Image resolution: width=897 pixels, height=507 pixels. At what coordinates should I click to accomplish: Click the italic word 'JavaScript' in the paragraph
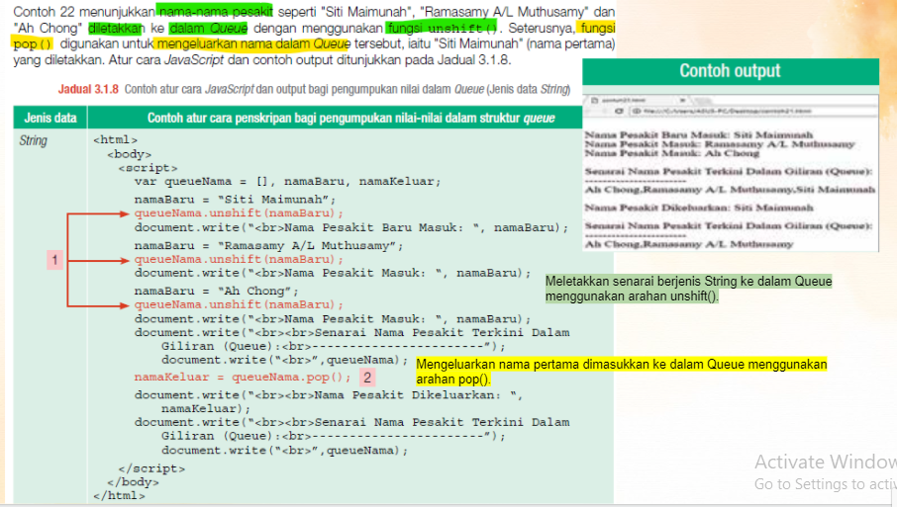193,60
